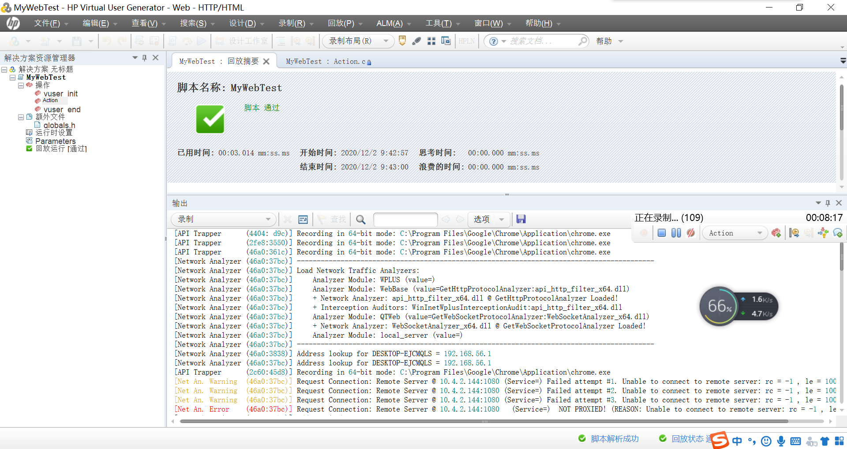Click the create new action icon
Image resolution: width=847 pixels, height=449 pixels.
tap(776, 233)
